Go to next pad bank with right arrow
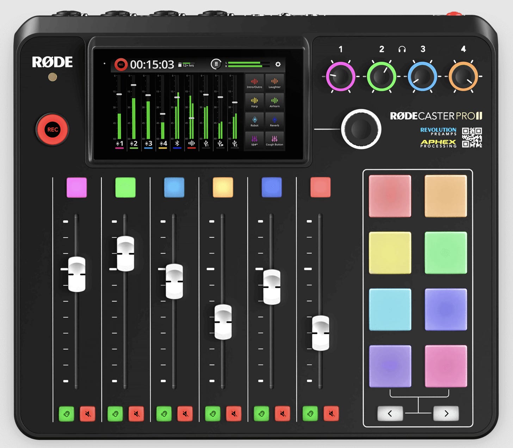 tap(446, 413)
